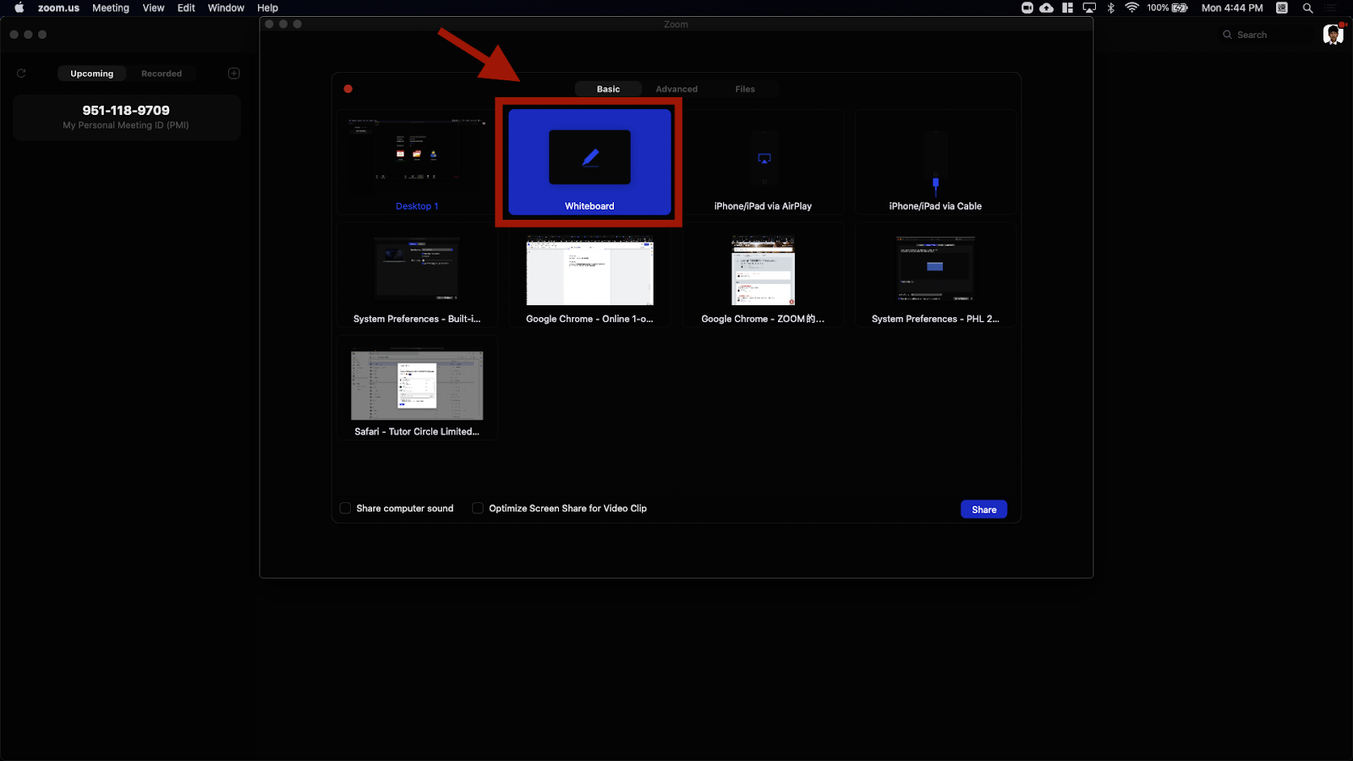Choose iPhone/iPad via AirPlay option
Image resolution: width=1353 pixels, height=761 pixels.
click(x=763, y=162)
